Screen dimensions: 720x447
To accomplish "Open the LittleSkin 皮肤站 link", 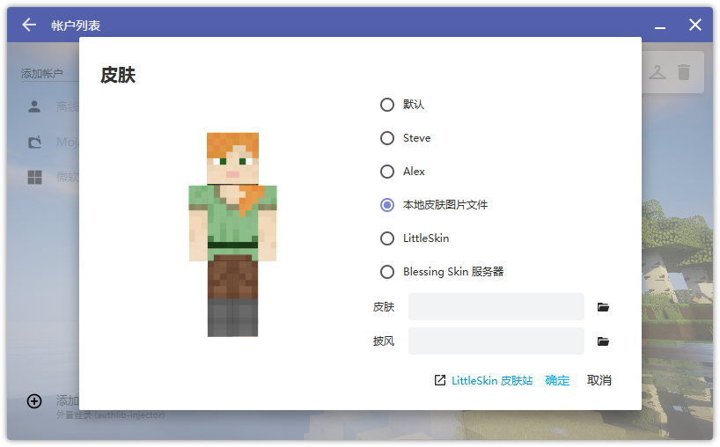I will (483, 381).
